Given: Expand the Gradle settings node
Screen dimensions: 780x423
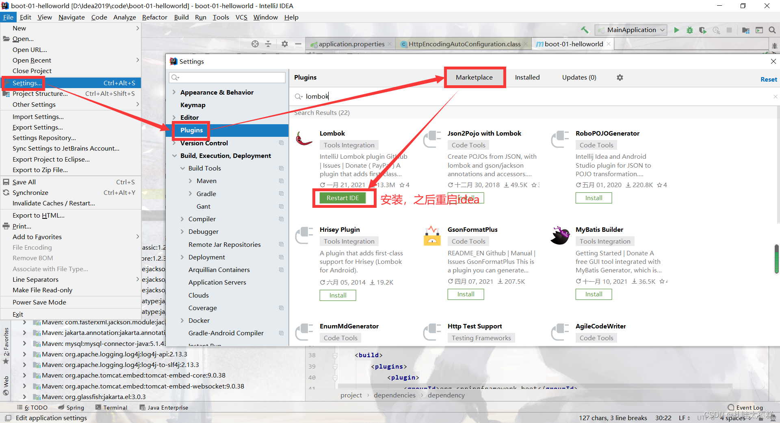Looking at the screenshot, I should (x=191, y=194).
